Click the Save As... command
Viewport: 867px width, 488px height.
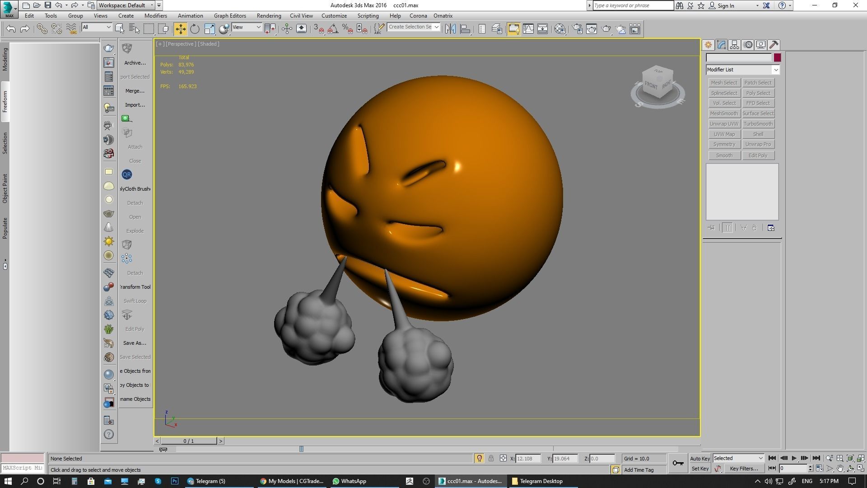pos(135,343)
